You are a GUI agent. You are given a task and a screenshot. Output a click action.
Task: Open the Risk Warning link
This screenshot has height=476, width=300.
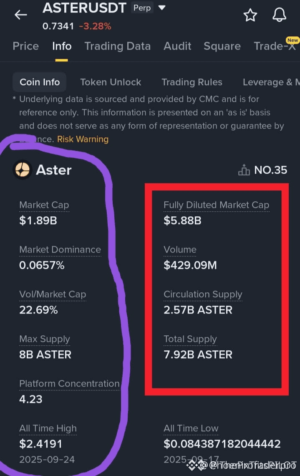point(83,139)
